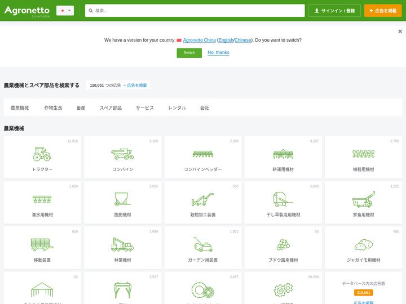The image size is (406, 304).
Task: Choose the Chinese version link
Action: (242, 40)
